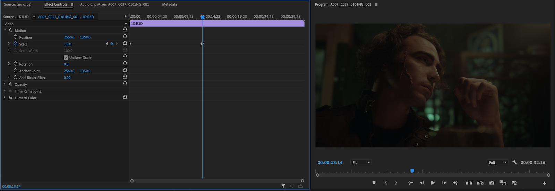Collapse the Motion effect group
555x191 pixels.
tap(5, 30)
